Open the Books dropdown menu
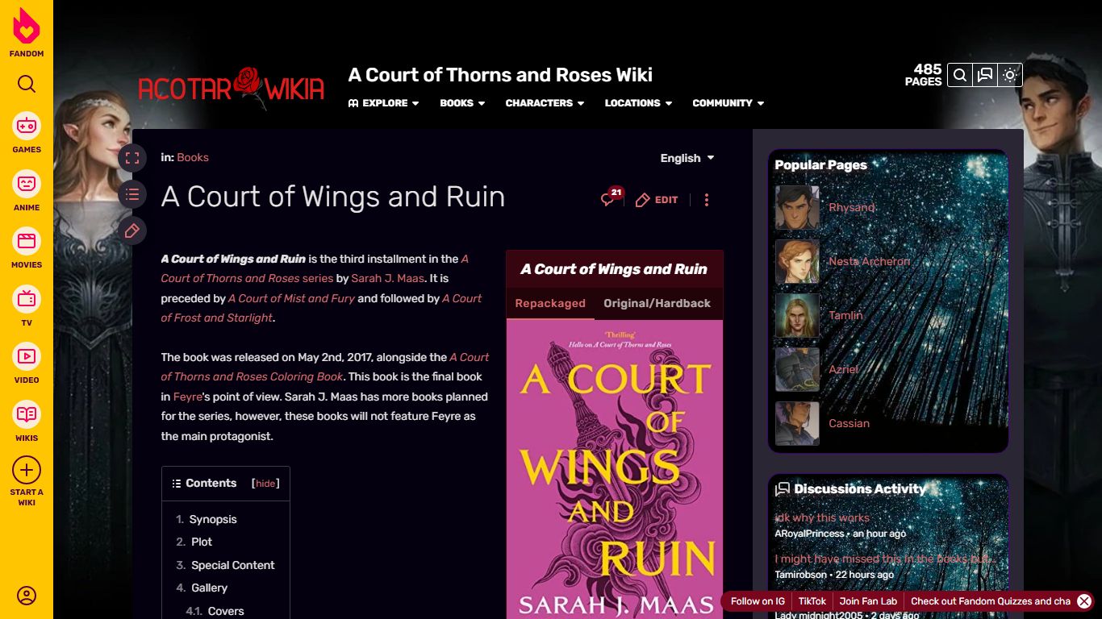 (462, 103)
